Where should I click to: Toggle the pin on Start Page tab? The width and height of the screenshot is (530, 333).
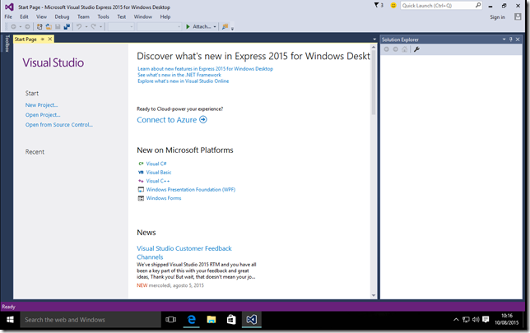point(43,39)
